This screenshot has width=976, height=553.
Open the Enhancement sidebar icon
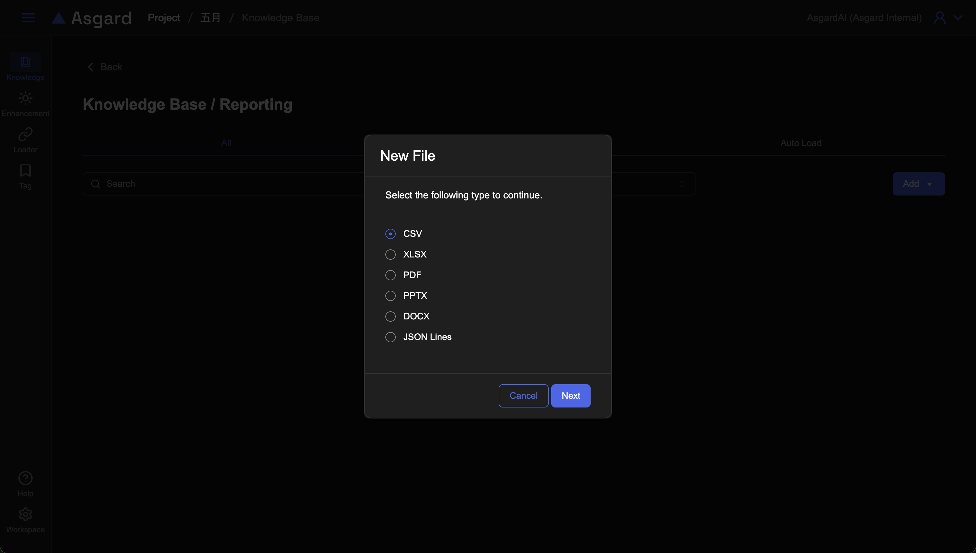(25, 99)
